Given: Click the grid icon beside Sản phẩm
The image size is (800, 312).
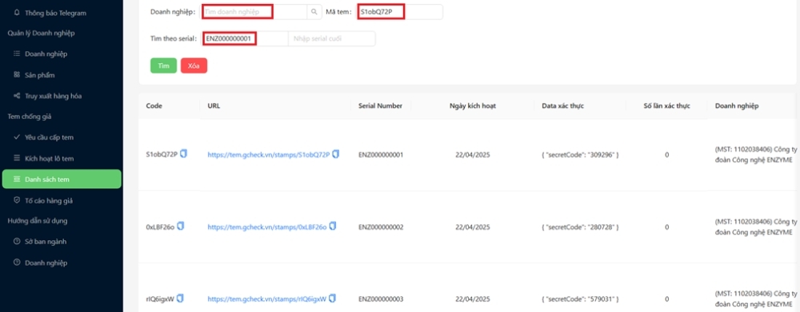Looking at the screenshot, I should pyautogui.click(x=16, y=75).
